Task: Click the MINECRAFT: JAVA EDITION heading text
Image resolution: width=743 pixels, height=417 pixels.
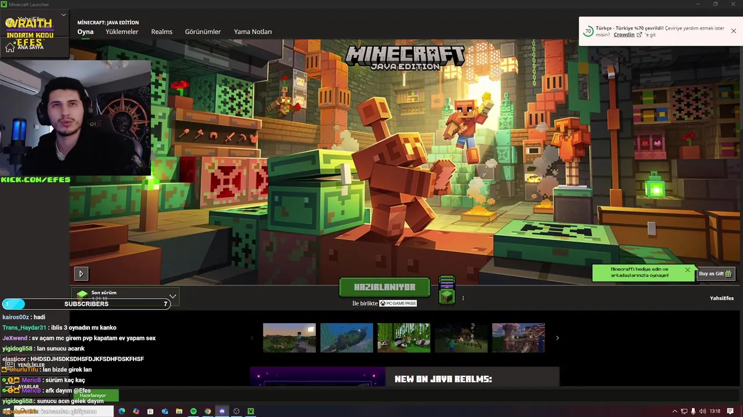Action: (x=108, y=23)
